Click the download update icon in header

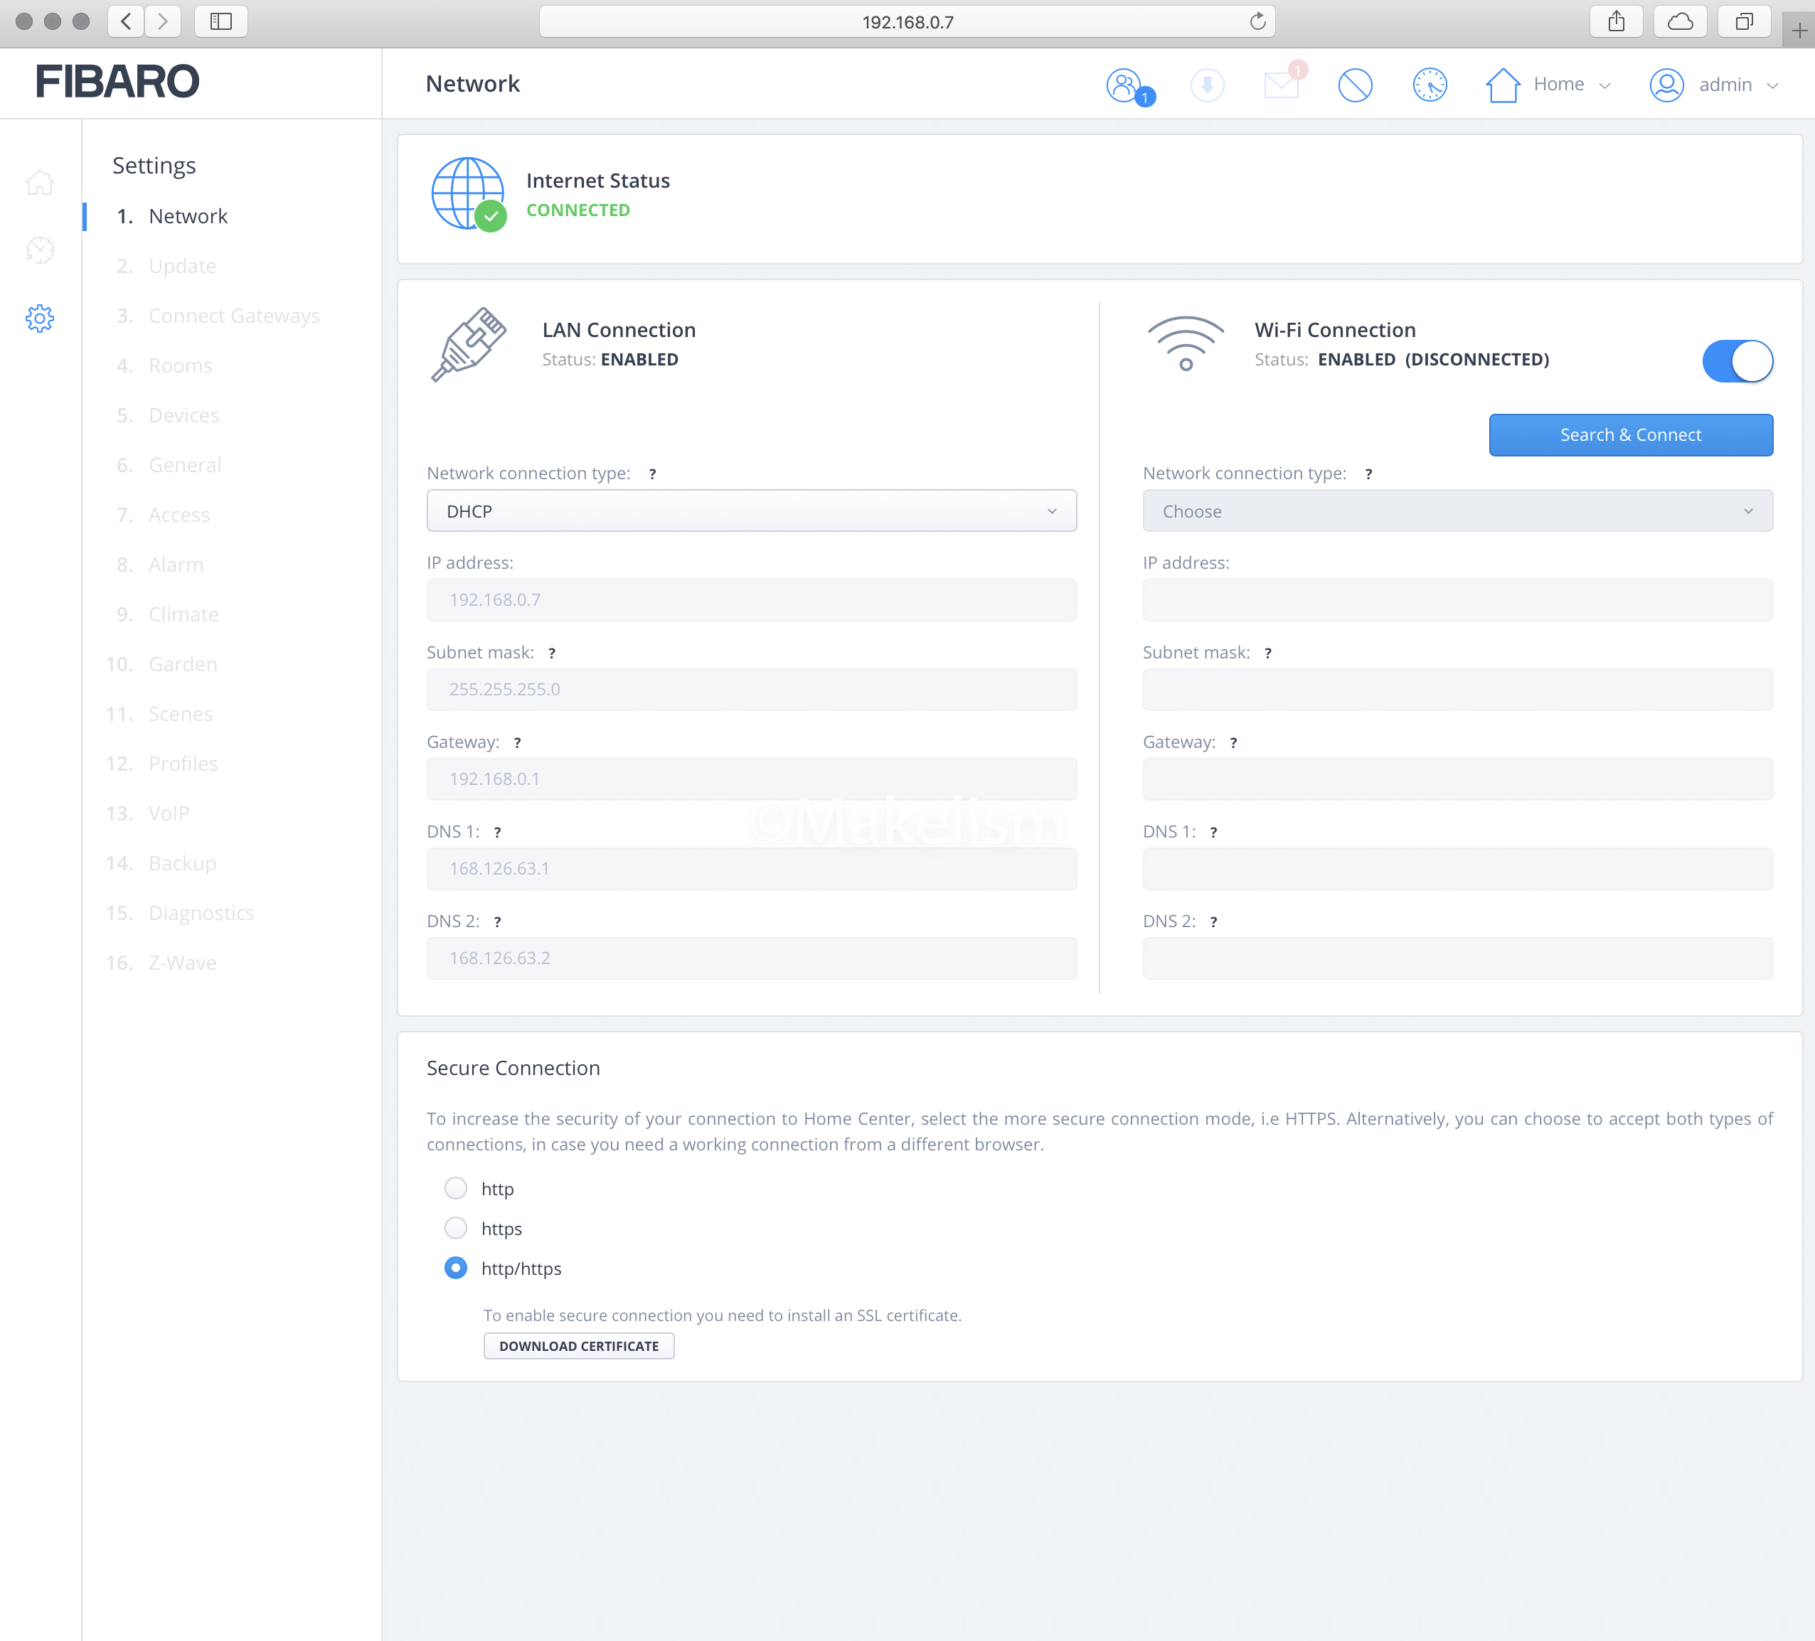pyautogui.click(x=1206, y=85)
